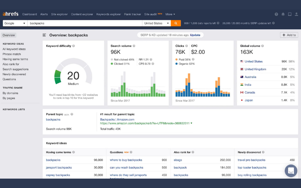
Task: Open Search suggestions in sidebar
Action: point(15,69)
